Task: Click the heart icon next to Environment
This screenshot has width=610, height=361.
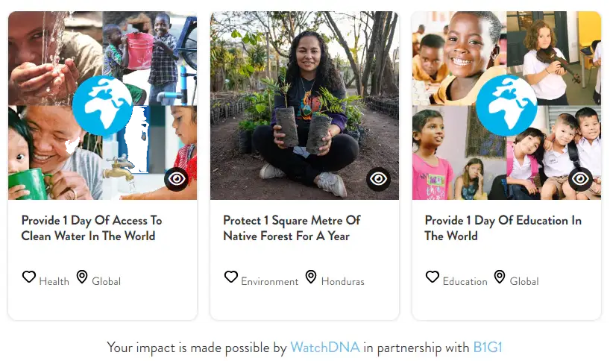Action: point(231,277)
